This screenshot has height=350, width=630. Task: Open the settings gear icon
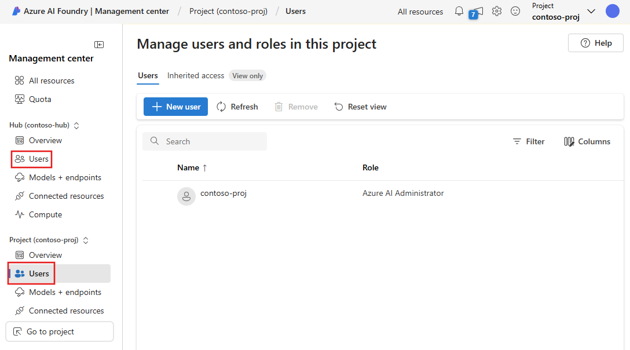[x=496, y=12]
